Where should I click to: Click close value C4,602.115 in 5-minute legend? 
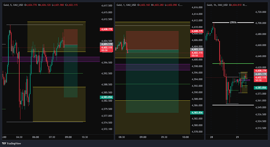[x=72, y=5]
